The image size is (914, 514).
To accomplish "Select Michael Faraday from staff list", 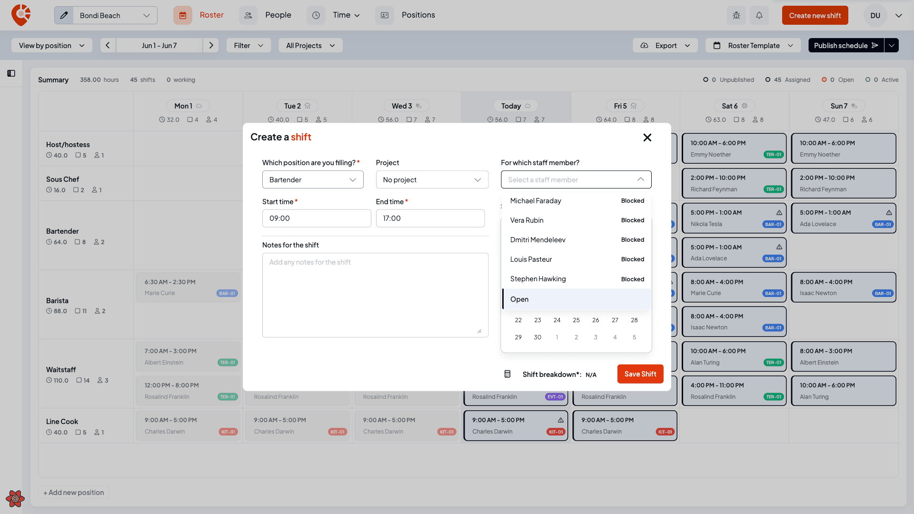I will tap(576, 201).
